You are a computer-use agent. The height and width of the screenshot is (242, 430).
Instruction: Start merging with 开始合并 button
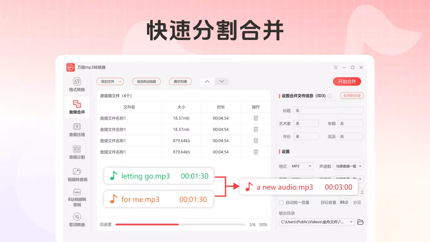(347, 82)
